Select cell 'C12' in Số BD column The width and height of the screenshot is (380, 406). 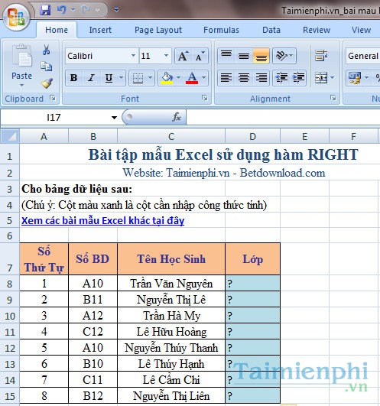tap(93, 332)
